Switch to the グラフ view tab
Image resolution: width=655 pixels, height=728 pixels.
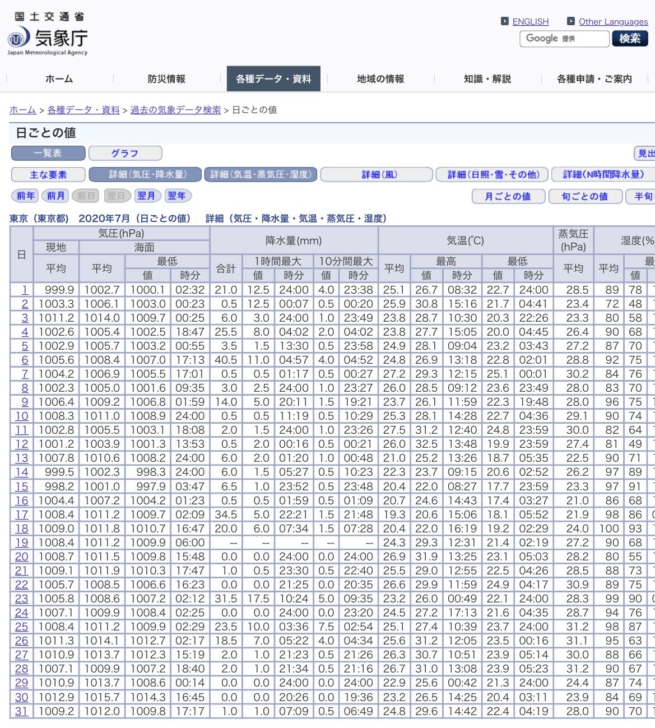coord(125,153)
